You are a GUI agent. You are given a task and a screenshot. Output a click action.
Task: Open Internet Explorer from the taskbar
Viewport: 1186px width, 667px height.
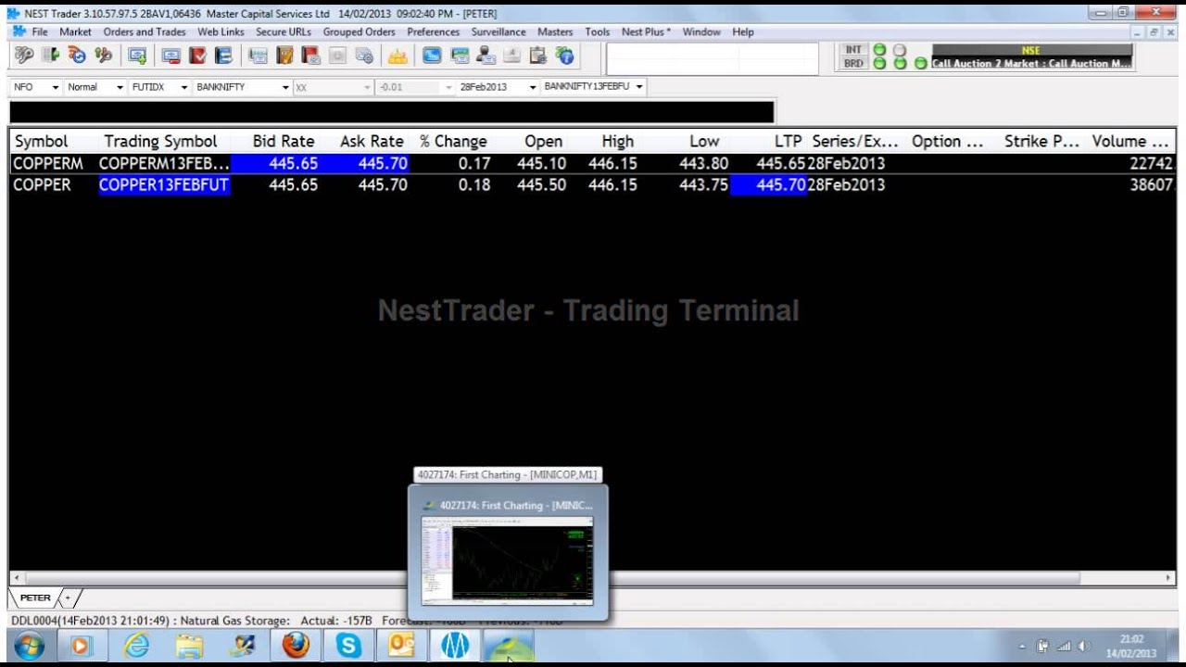(x=136, y=645)
